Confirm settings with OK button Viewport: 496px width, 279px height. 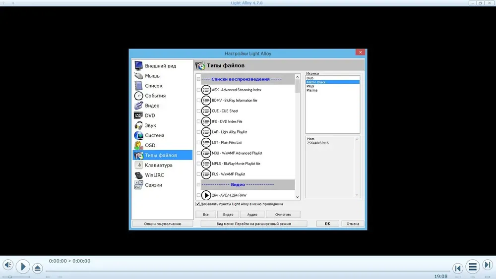(x=327, y=223)
